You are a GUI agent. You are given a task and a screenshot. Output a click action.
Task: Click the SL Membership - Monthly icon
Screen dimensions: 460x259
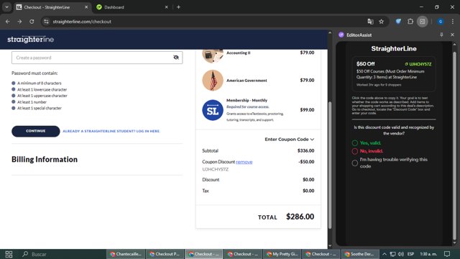point(213,110)
